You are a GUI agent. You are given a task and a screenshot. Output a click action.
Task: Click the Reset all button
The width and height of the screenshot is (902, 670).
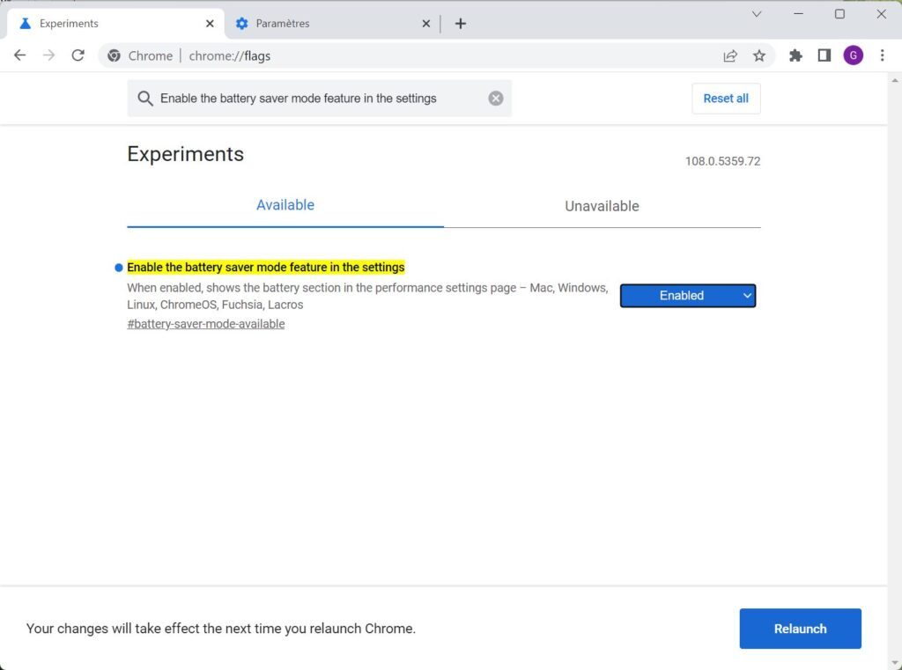click(x=726, y=99)
